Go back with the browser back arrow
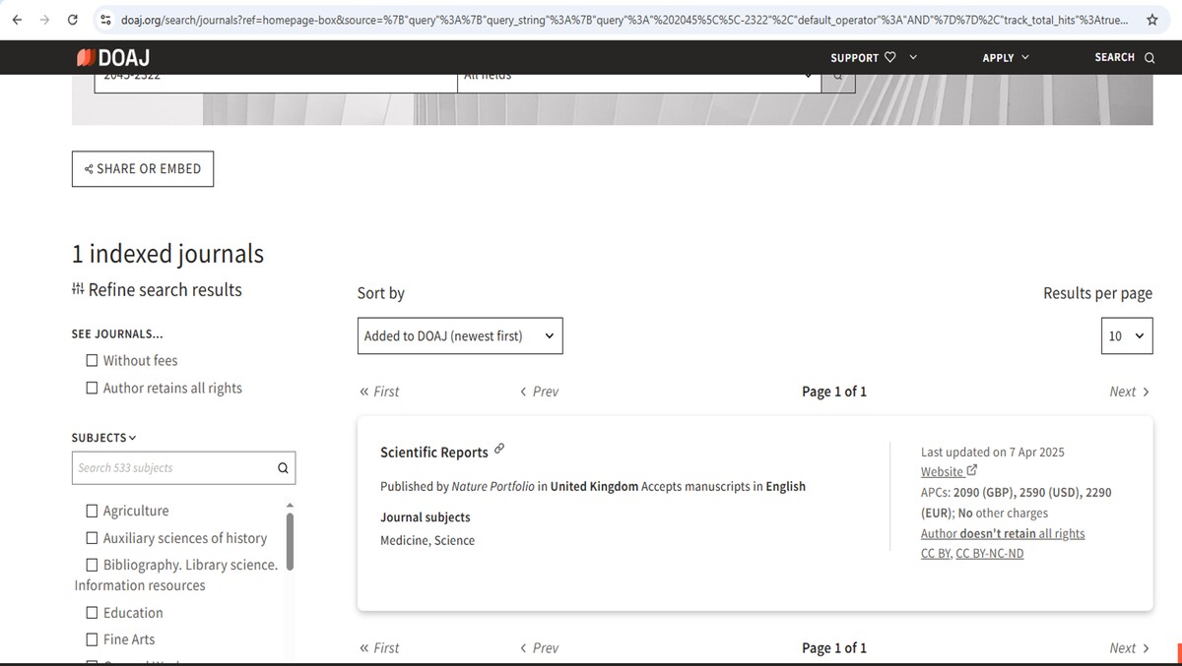 click(17, 19)
